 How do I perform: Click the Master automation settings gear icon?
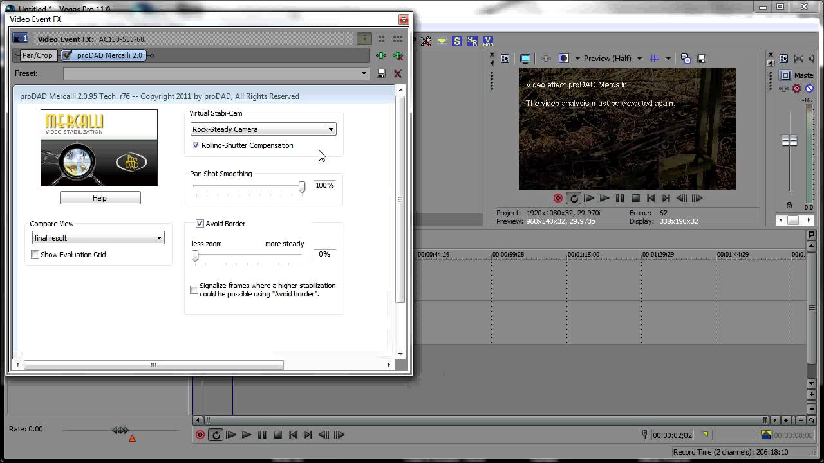click(x=797, y=89)
